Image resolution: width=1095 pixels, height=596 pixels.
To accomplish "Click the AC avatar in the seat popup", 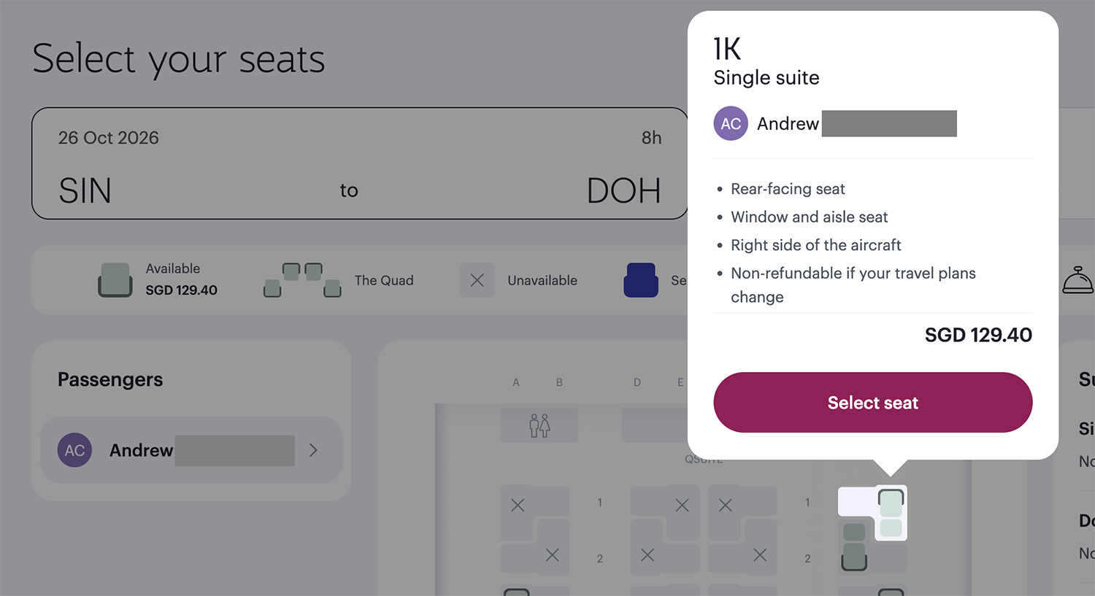I will tap(731, 124).
